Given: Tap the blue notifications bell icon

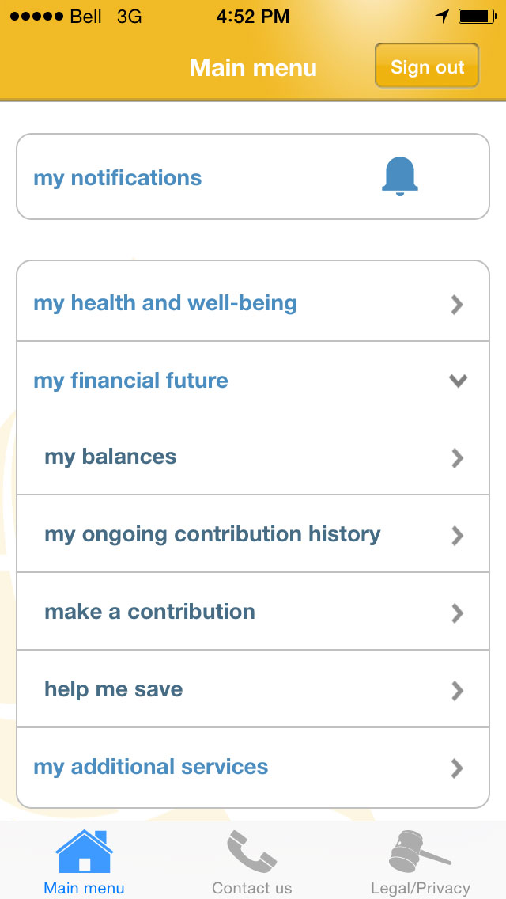Looking at the screenshot, I should [399, 176].
